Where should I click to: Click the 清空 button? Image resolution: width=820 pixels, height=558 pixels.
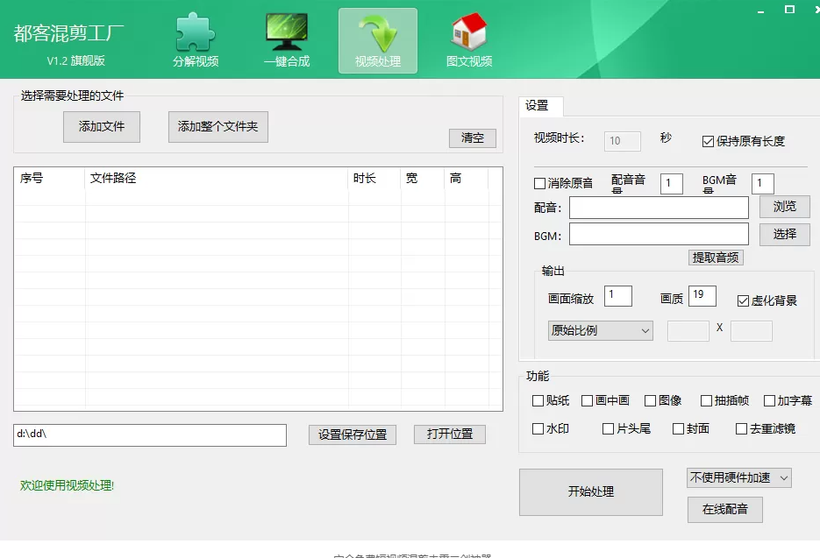pos(472,138)
